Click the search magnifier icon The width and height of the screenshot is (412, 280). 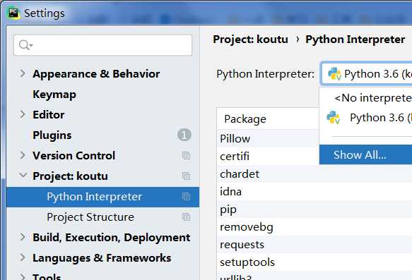[25, 45]
